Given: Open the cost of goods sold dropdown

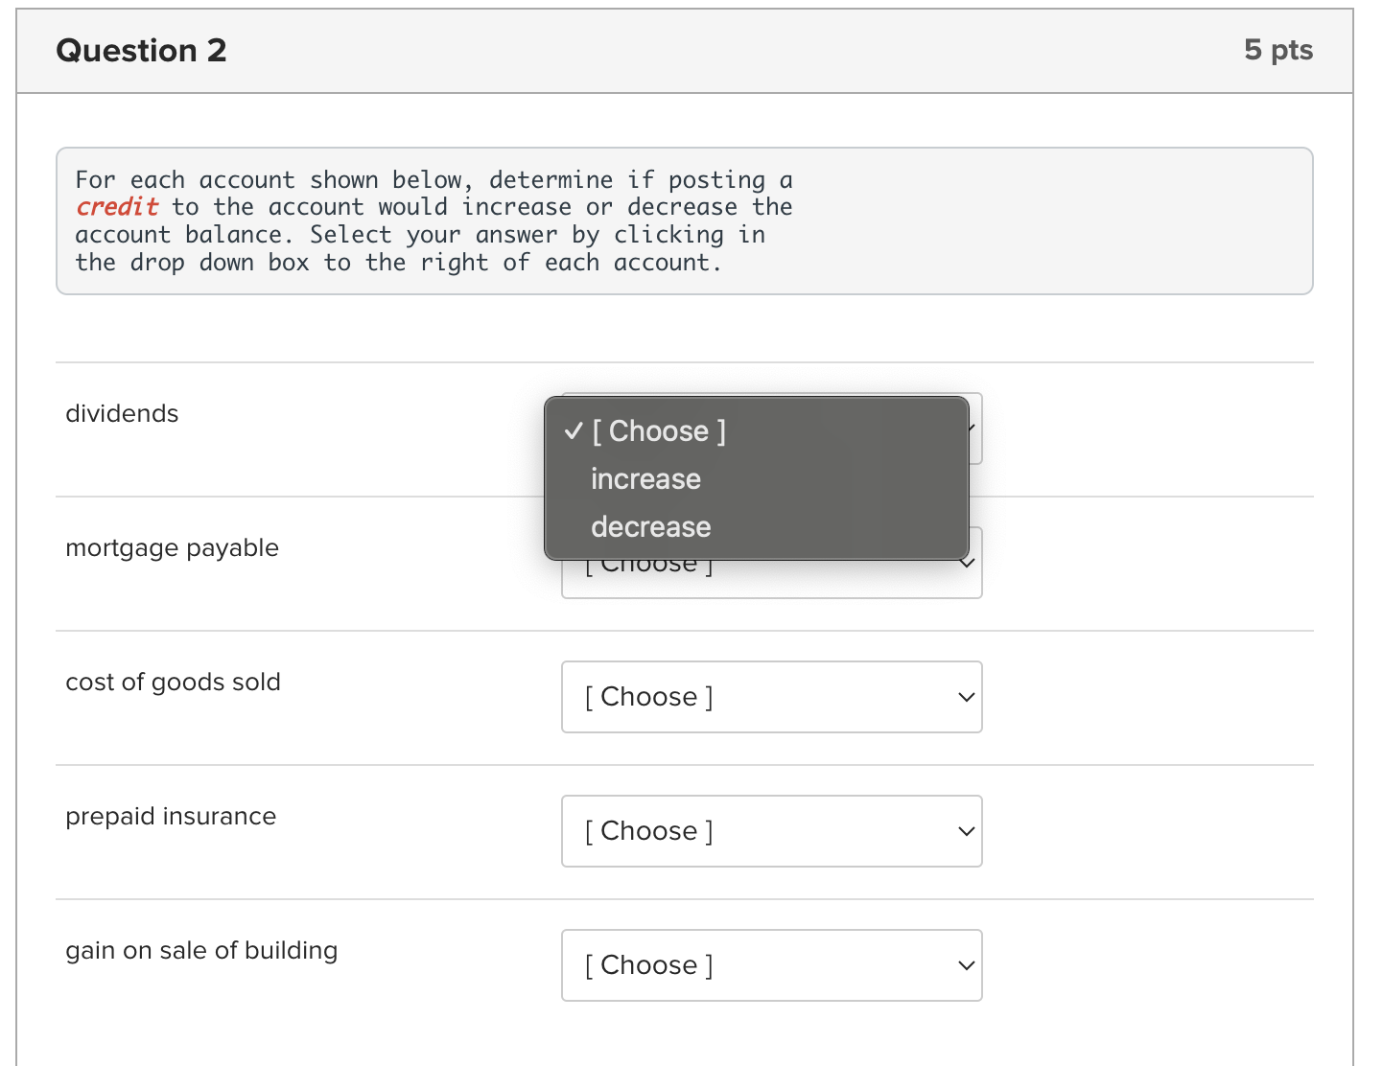Looking at the screenshot, I should pyautogui.click(x=771, y=697).
